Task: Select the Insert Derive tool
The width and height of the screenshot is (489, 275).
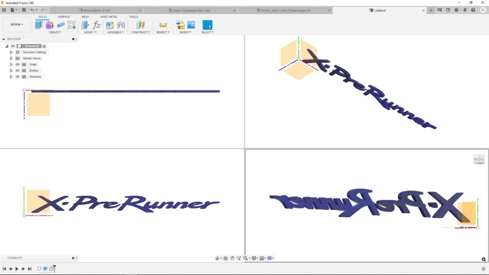Action: 180,25
